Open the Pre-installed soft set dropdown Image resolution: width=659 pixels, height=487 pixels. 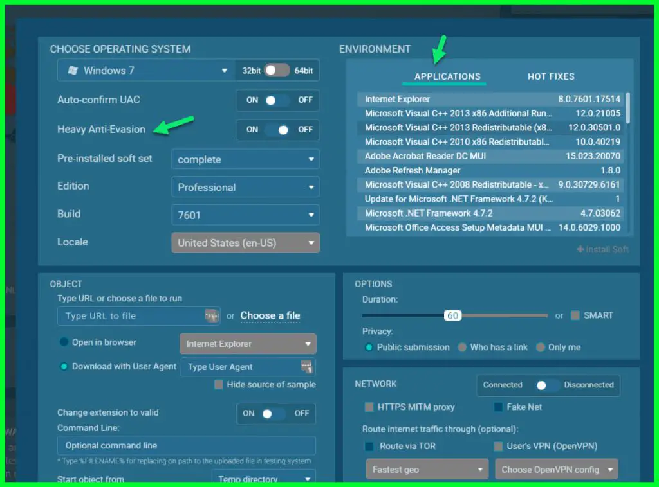click(x=245, y=159)
